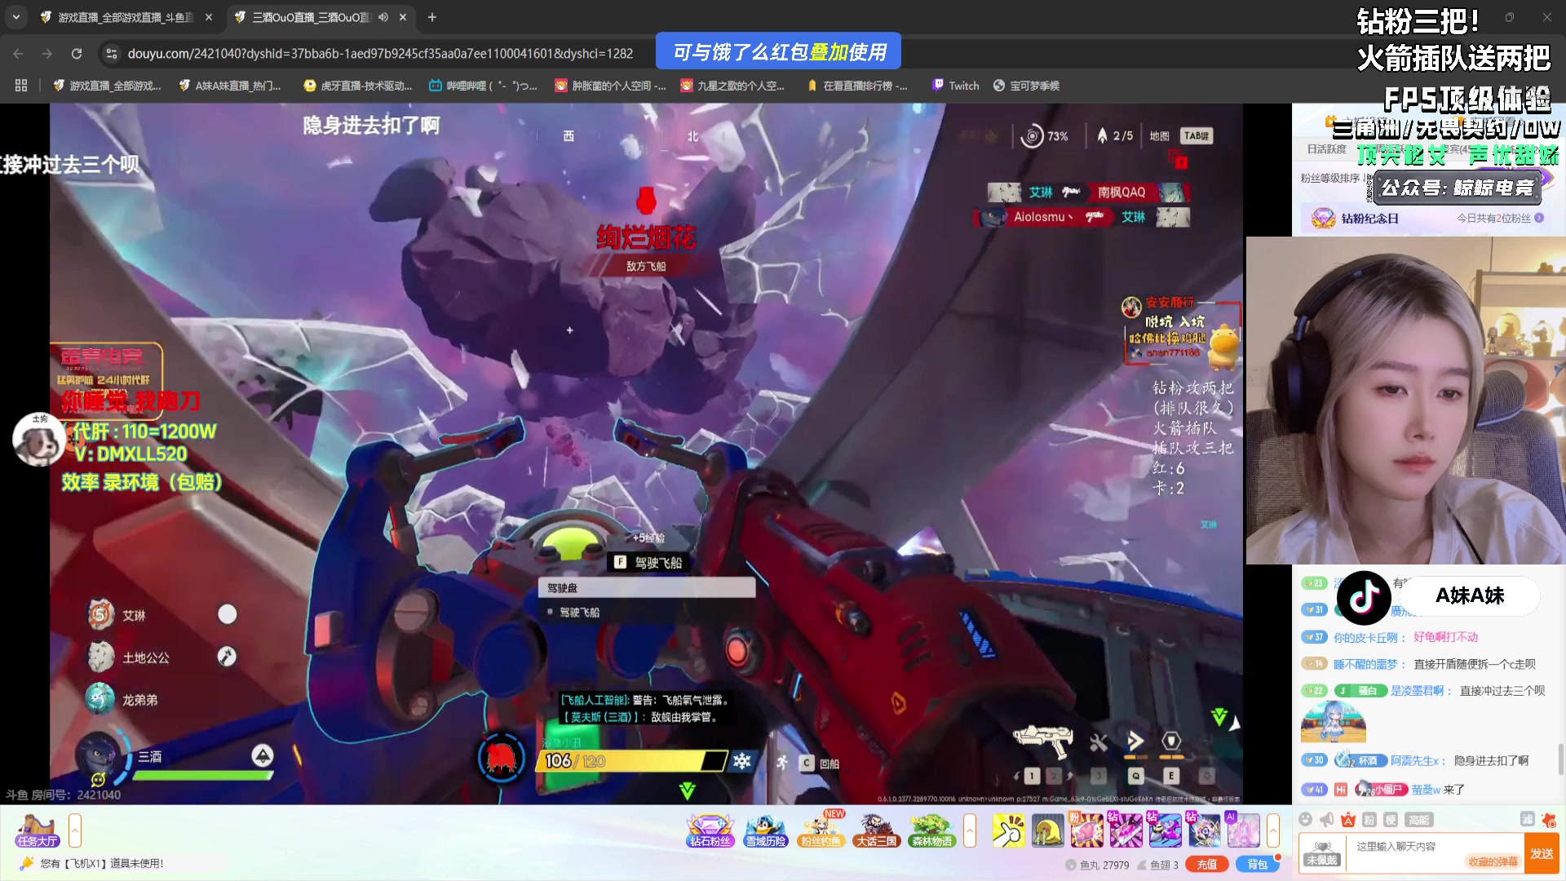This screenshot has width=1566, height=881.
Task: Open a new browser tab
Action: (x=432, y=17)
